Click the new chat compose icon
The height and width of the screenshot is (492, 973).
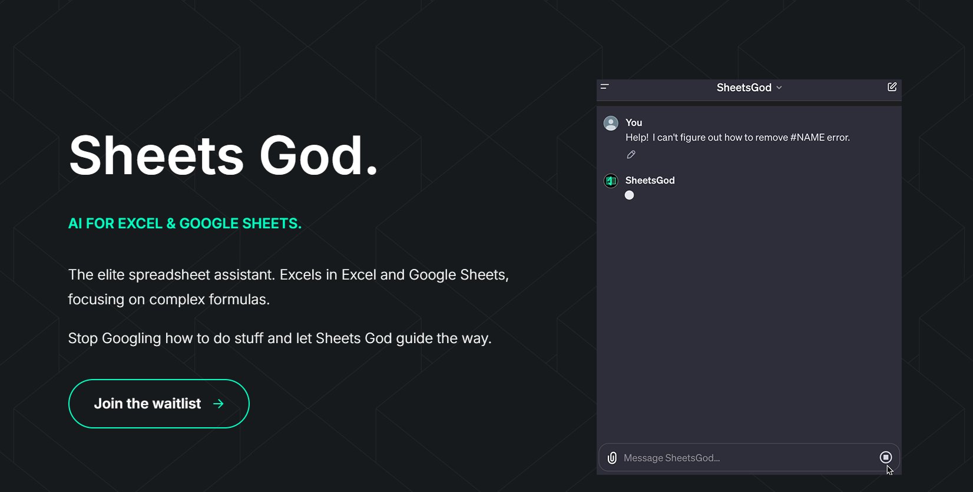[x=892, y=87]
